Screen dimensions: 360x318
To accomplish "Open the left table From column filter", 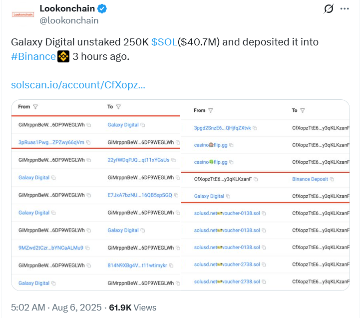I will [35, 107].
